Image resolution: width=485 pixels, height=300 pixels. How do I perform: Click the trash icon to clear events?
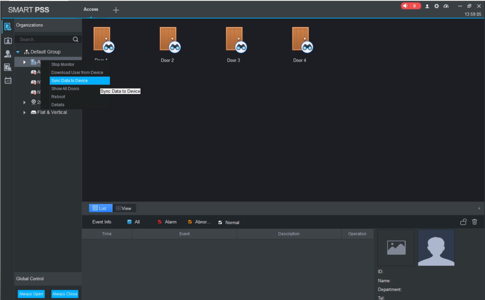click(x=474, y=222)
